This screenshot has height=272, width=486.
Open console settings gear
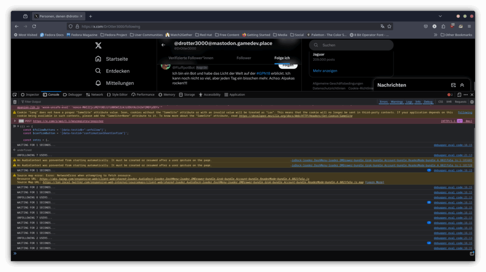click(x=472, y=102)
